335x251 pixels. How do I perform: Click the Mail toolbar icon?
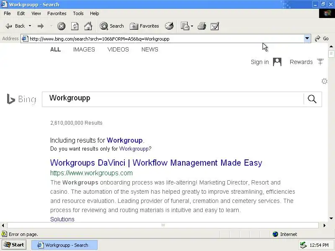click(185, 26)
